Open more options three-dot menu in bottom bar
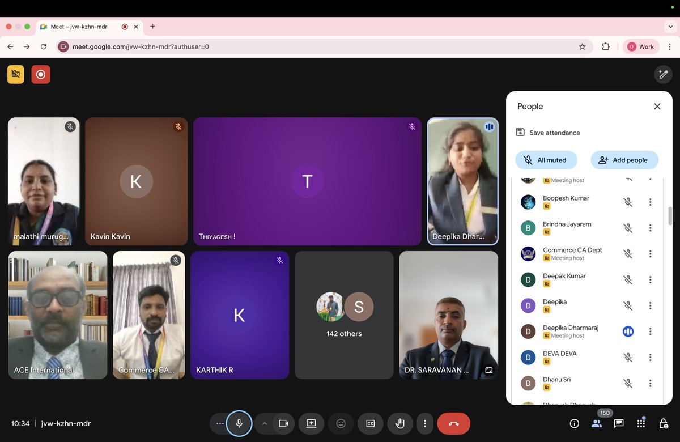The width and height of the screenshot is (680, 442). click(x=425, y=423)
